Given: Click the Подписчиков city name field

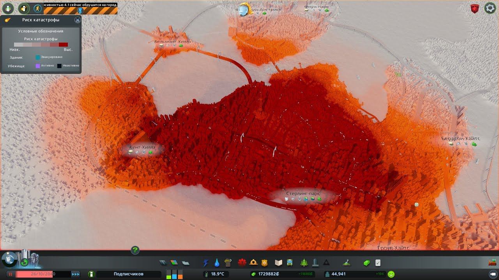Looking at the screenshot, I should (129, 274).
